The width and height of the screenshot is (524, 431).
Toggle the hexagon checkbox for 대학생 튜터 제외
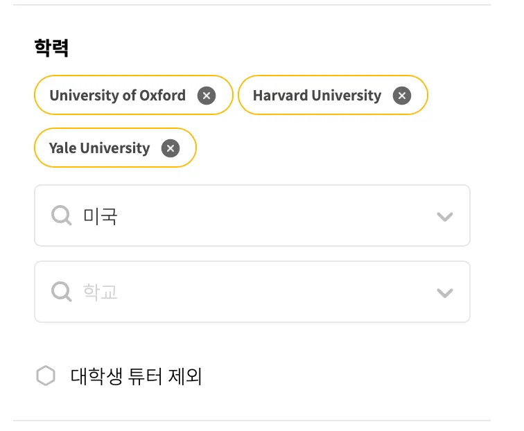pyautogui.click(x=46, y=377)
